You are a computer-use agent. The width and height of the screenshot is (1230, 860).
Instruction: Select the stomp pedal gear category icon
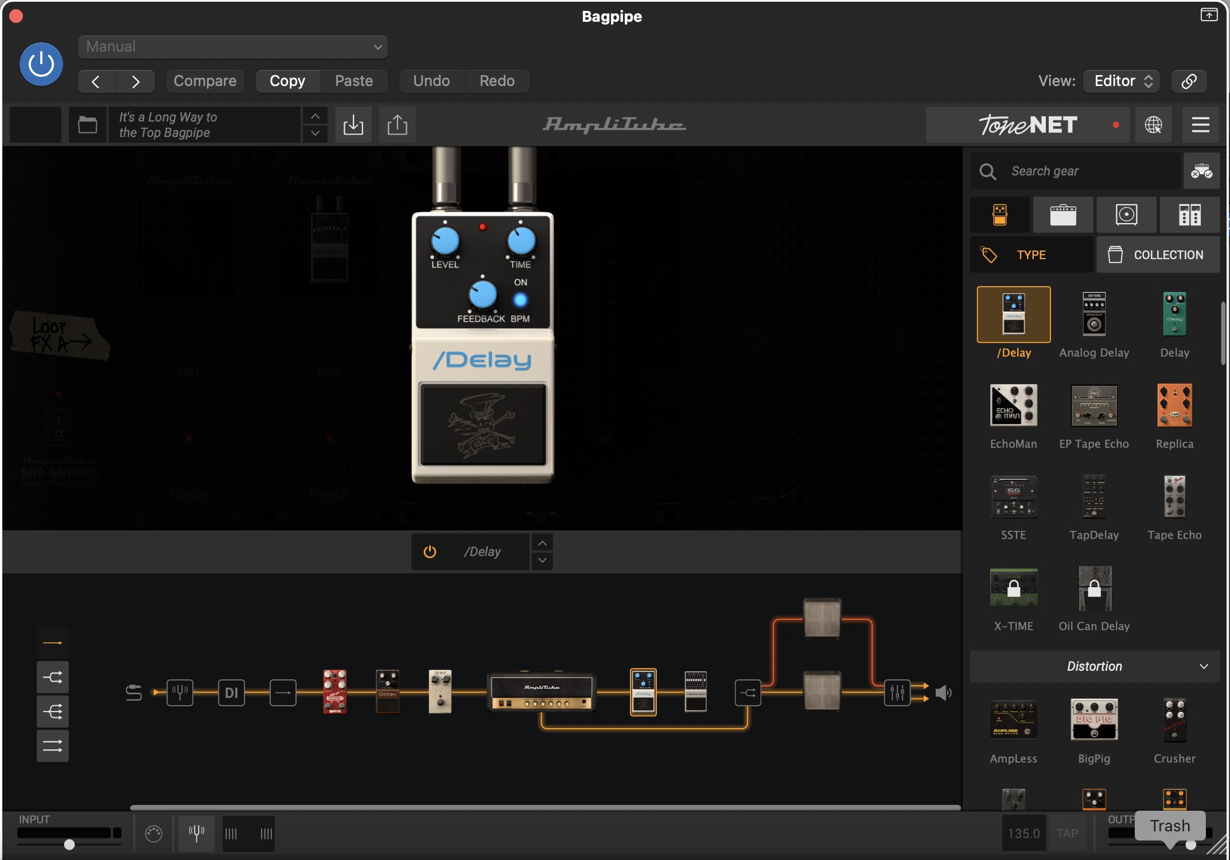[1000, 215]
